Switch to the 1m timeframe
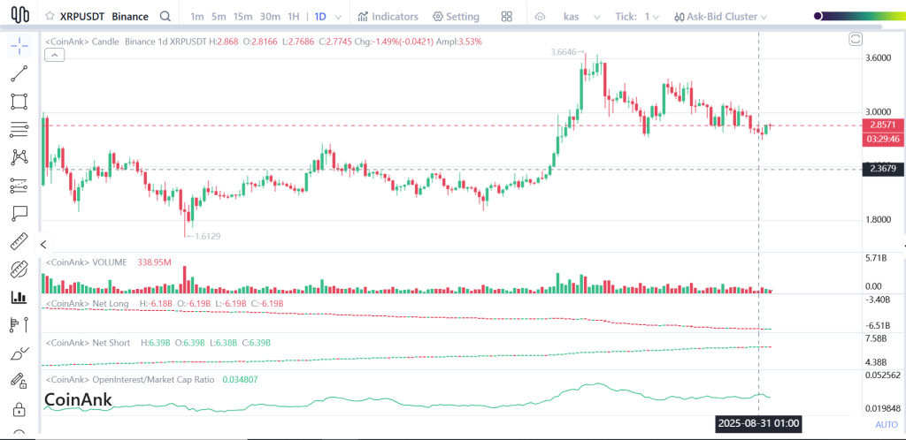The height and width of the screenshot is (440, 906). coord(197,16)
